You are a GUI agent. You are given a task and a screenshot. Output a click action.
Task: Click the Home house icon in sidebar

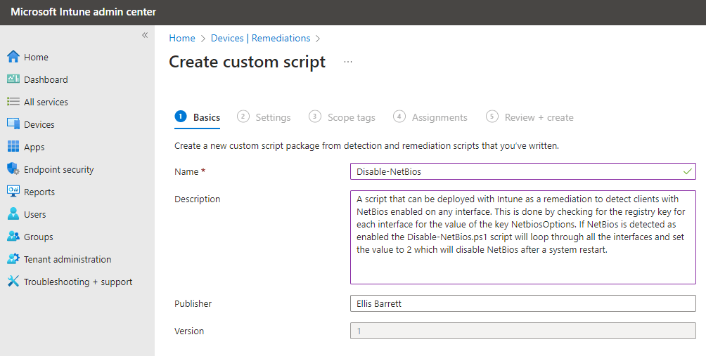[x=13, y=57]
